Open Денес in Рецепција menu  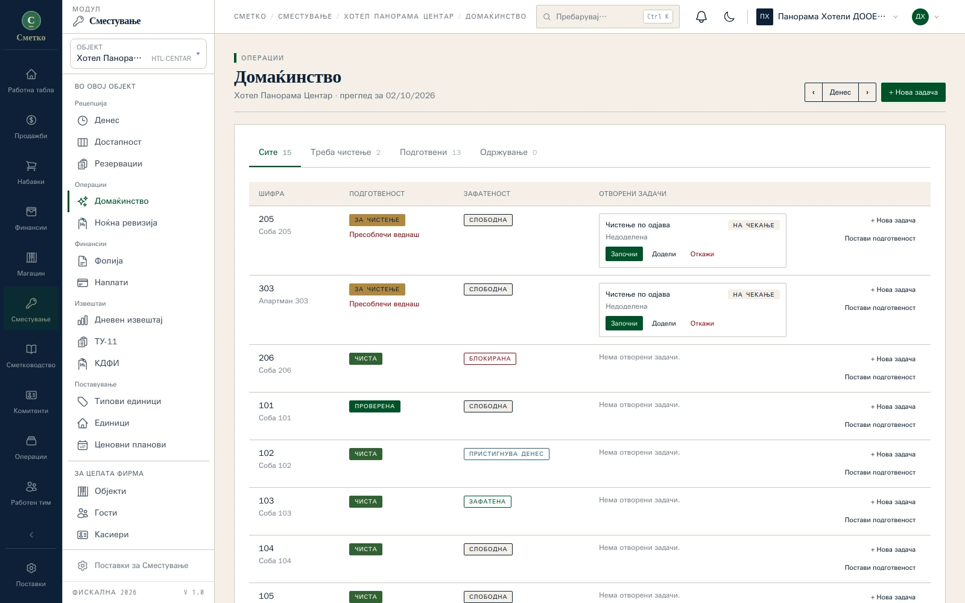coord(139,121)
